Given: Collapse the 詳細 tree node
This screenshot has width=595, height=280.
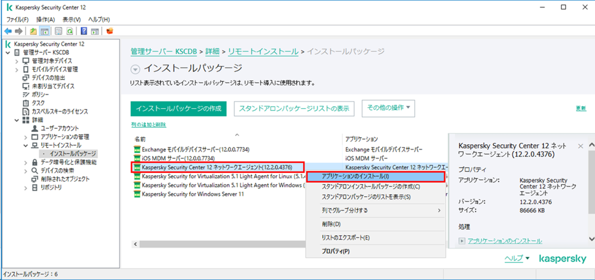Looking at the screenshot, I should pos(16,120).
